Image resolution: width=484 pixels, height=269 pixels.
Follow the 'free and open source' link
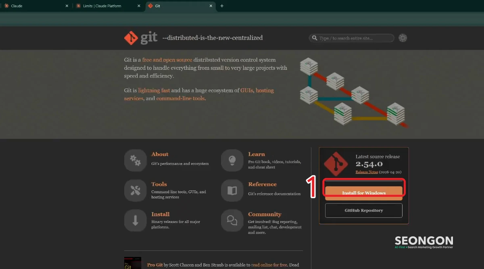click(x=167, y=60)
